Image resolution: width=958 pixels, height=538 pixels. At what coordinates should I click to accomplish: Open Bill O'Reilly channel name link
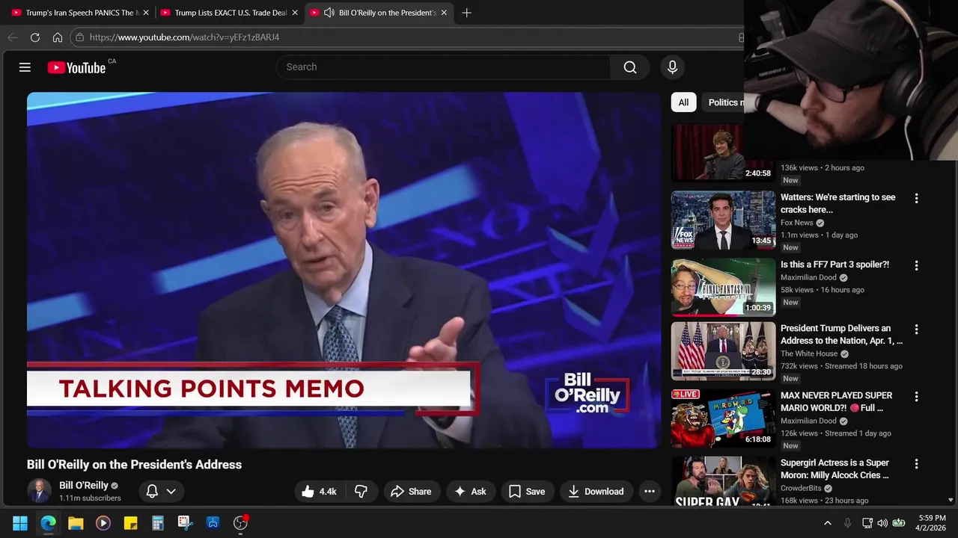pos(84,486)
